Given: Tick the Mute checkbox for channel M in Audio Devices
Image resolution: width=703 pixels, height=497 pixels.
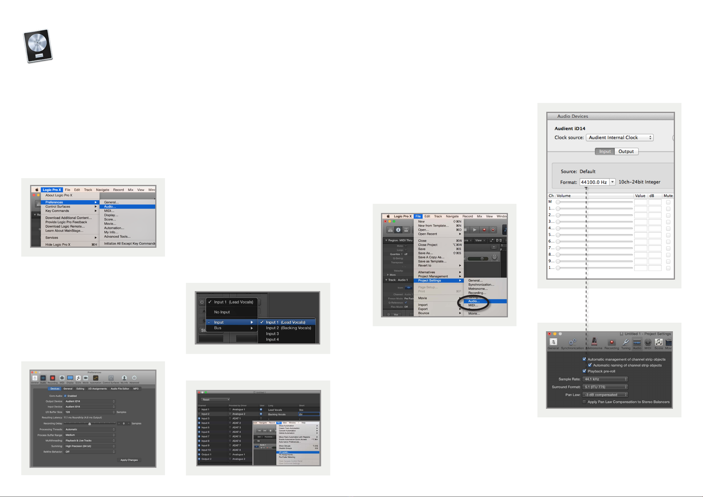Looking at the screenshot, I should coord(668,202).
